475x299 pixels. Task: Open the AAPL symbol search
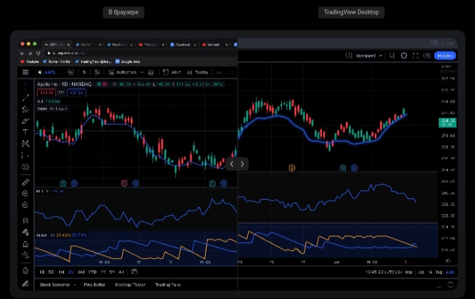point(47,72)
